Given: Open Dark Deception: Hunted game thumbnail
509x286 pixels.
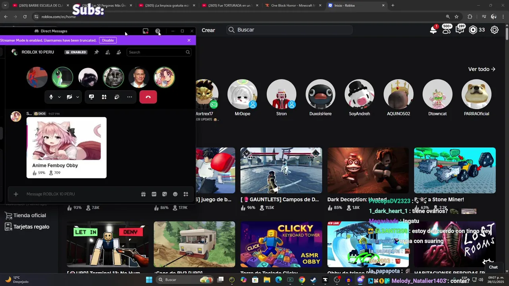Looking at the screenshot, I should pos(368,170).
